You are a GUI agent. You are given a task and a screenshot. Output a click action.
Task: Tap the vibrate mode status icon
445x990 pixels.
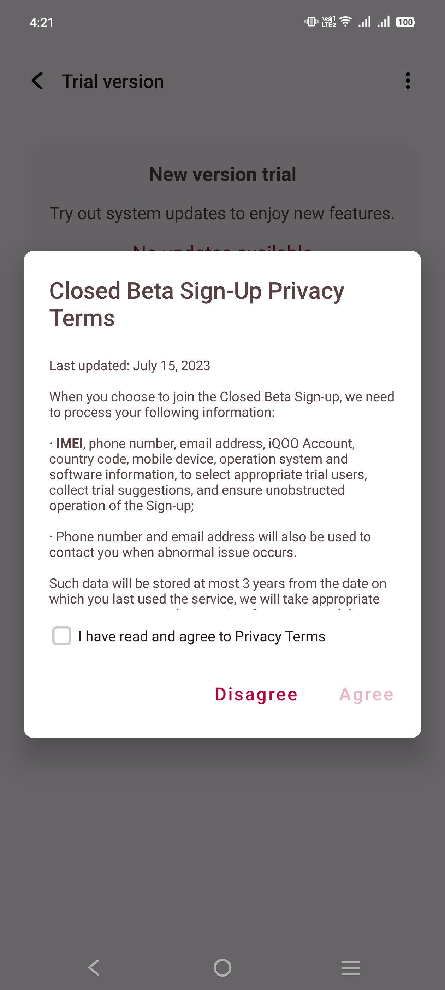tap(311, 22)
